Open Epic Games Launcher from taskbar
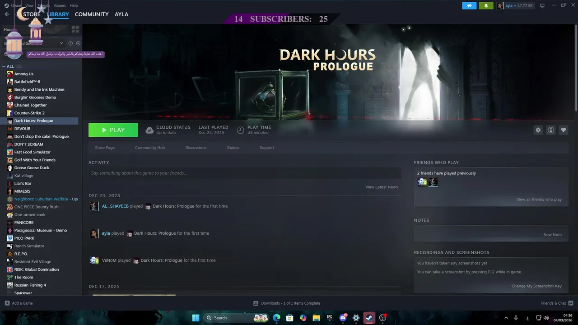The height and width of the screenshot is (325, 578). (330, 318)
